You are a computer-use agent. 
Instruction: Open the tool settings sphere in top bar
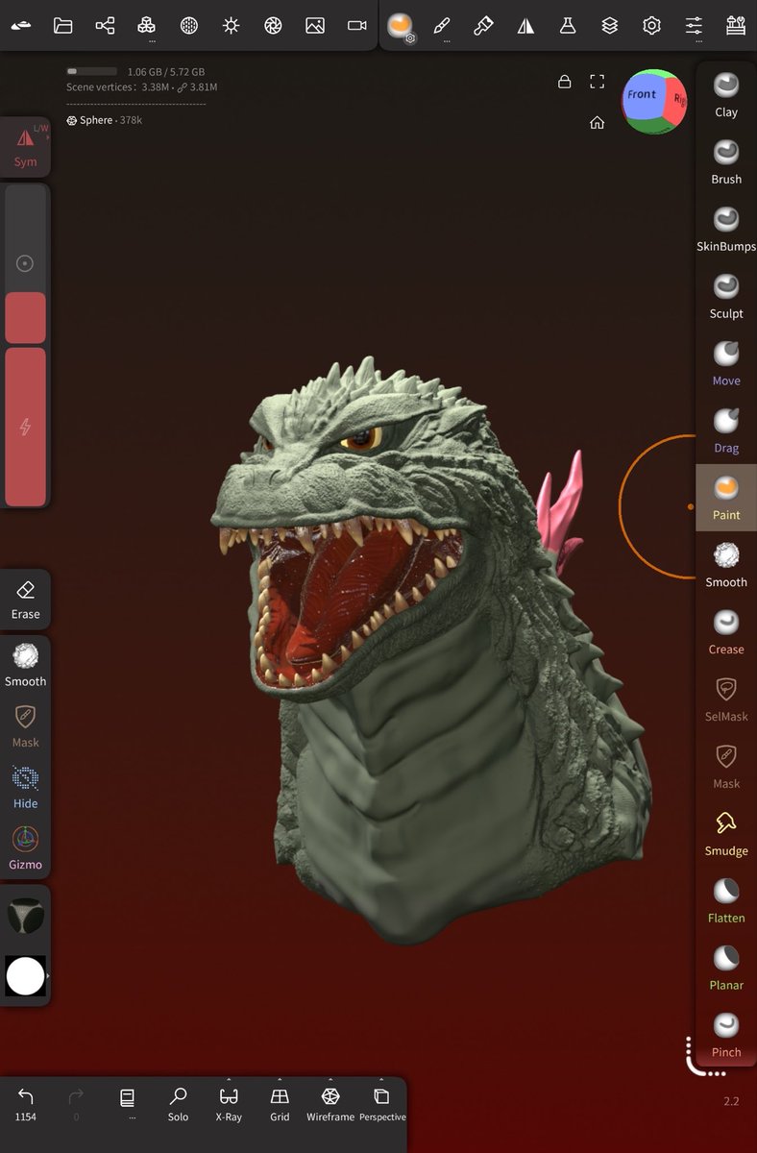click(401, 26)
